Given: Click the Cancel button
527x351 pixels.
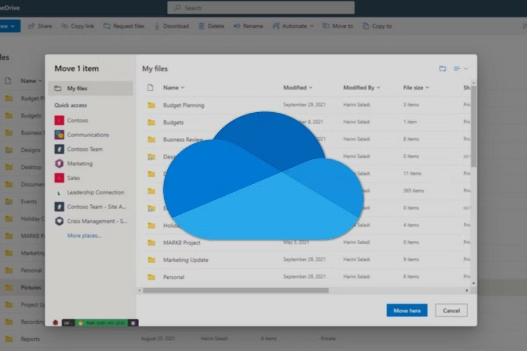Looking at the screenshot, I should [451, 311].
